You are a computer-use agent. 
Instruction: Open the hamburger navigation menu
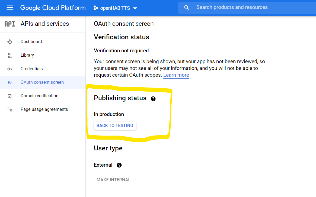(x=10, y=8)
